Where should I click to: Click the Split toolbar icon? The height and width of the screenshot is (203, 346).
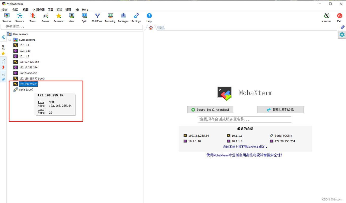click(x=84, y=18)
